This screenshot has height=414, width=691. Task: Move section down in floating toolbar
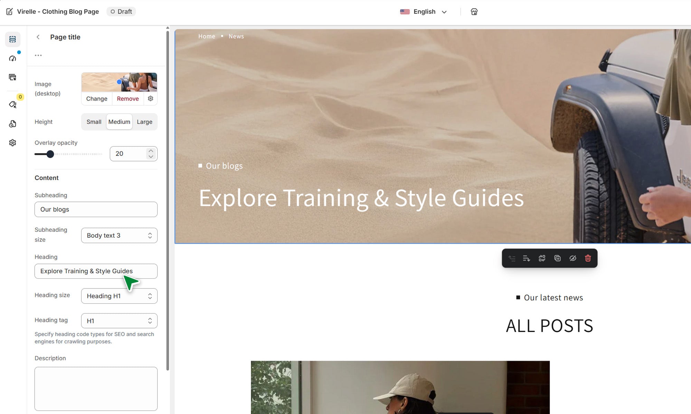(527, 258)
